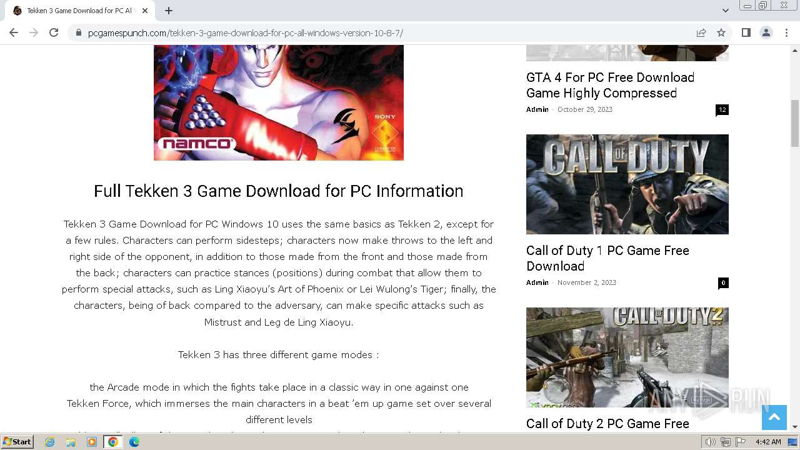
Task: Open File Explorer from taskbar
Action: tap(71, 442)
